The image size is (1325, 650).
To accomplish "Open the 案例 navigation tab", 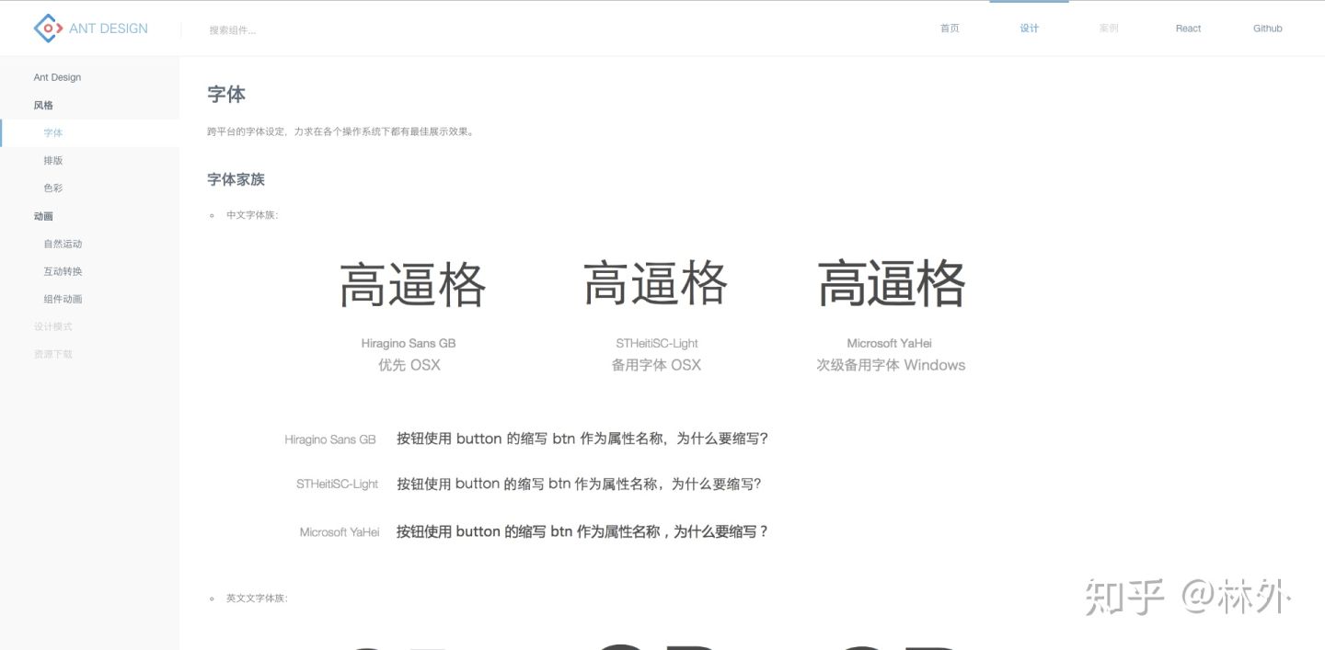I will tap(1109, 29).
